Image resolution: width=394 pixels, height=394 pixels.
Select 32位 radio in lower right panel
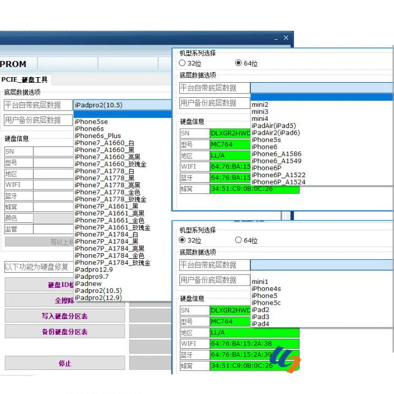[182, 240]
